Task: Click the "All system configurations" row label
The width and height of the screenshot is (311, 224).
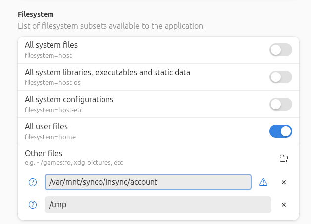Action: pyautogui.click(x=69, y=99)
